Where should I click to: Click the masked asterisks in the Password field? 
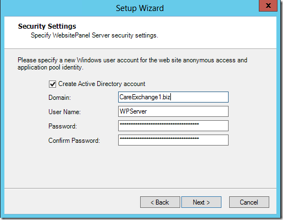pyautogui.click(x=159, y=124)
